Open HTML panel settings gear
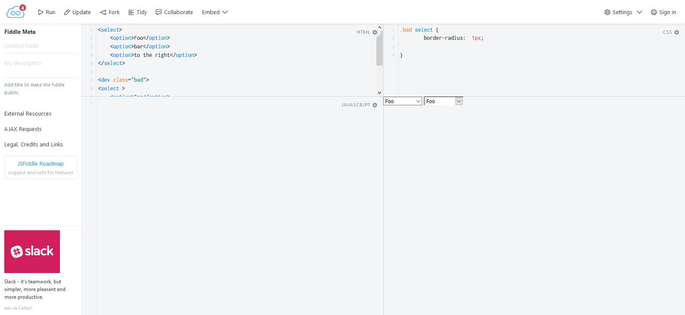The height and width of the screenshot is (315, 685). coord(375,32)
